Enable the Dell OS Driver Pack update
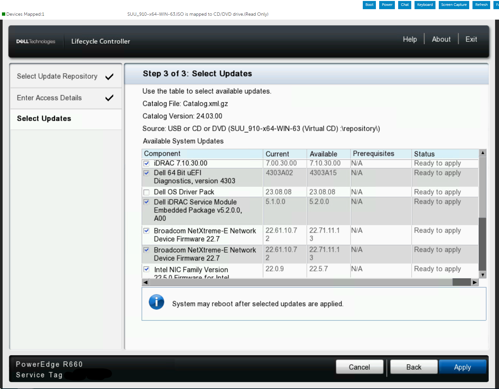Screen dimensions: 499x389 (146, 192)
